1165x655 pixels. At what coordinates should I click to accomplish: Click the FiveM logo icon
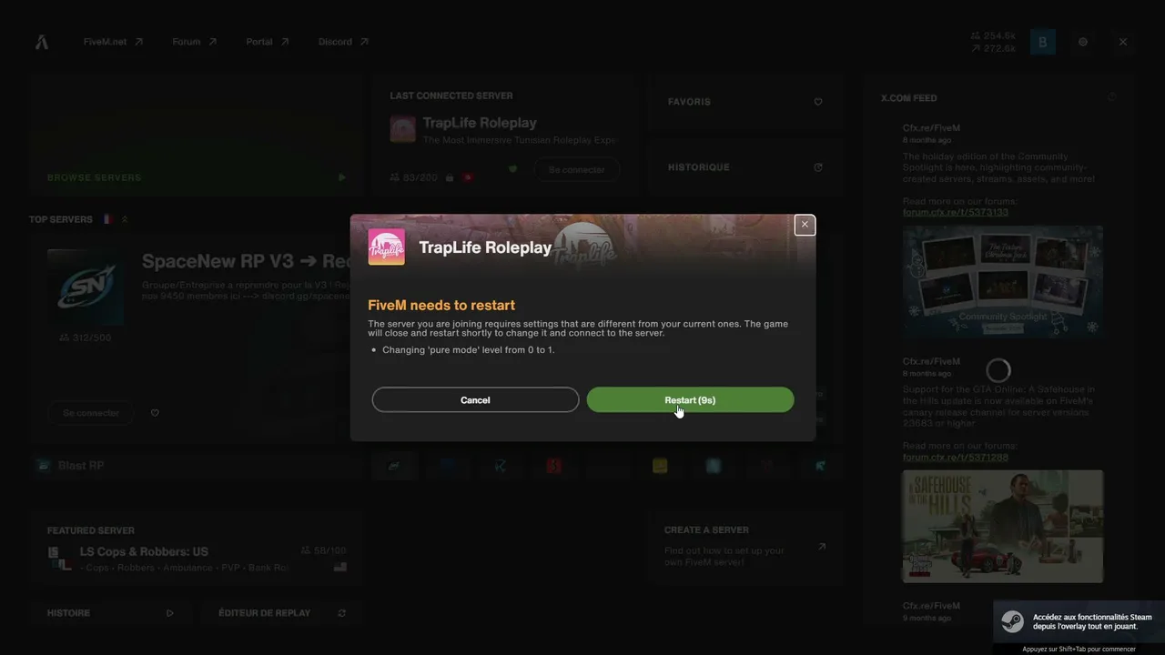42,42
